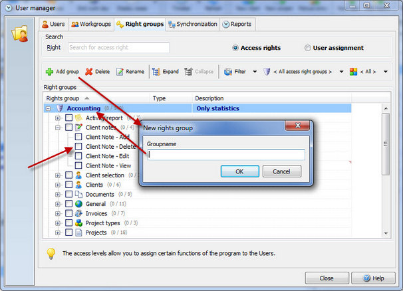Click the Filter icon in toolbar
Screen dimensions: 403x291
click(227, 72)
